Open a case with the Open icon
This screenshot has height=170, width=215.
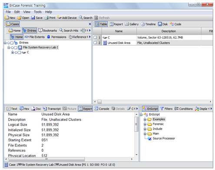point(23,18)
